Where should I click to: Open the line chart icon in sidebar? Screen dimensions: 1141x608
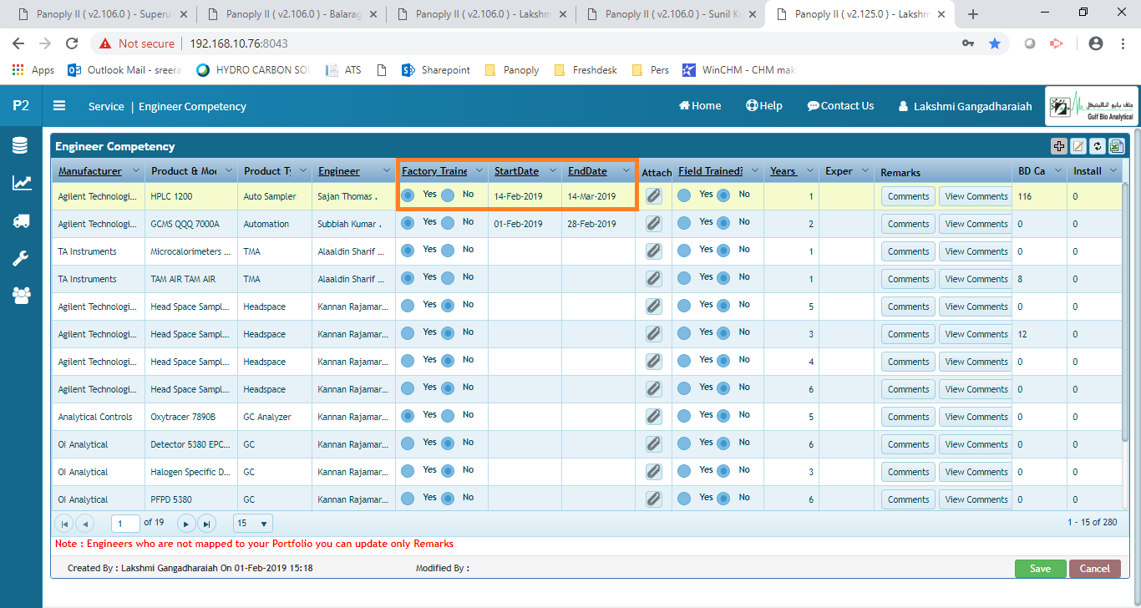click(22, 183)
